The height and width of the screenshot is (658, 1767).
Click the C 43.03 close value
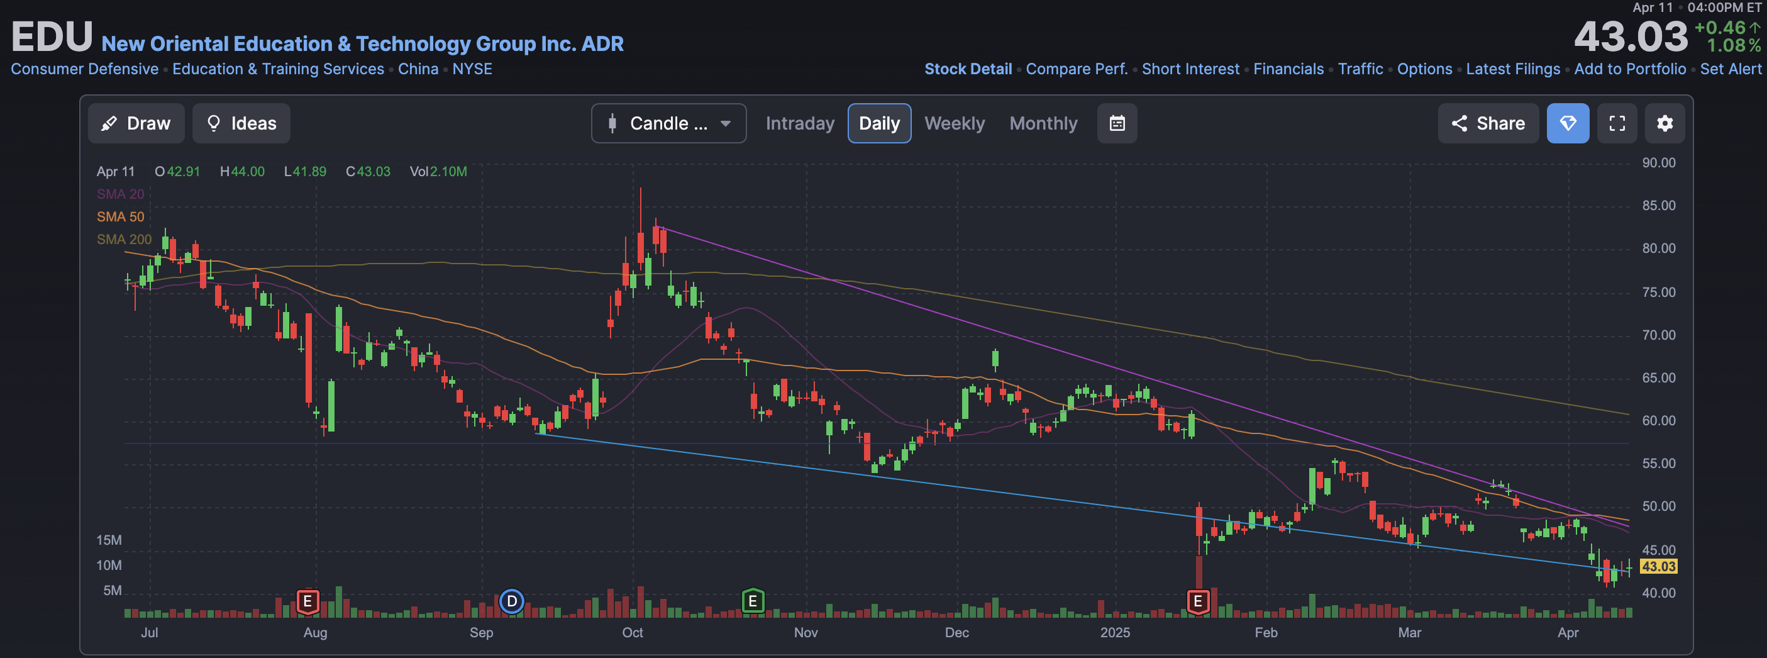368,172
